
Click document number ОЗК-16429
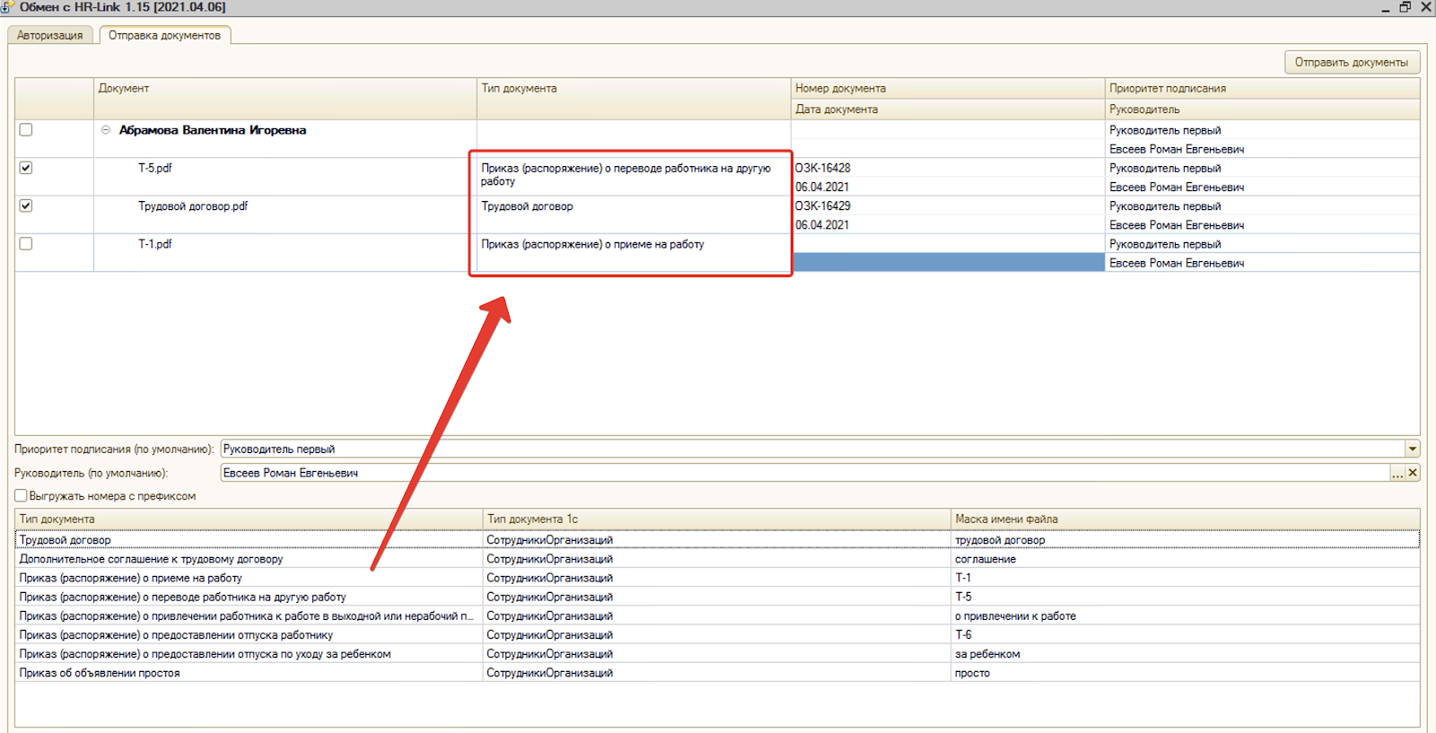pyautogui.click(x=823, y=205)
